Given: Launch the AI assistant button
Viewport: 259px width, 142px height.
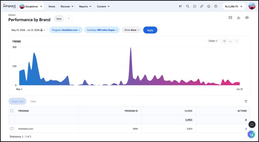Looking at the screenshot, I should (x=251, y=134).
